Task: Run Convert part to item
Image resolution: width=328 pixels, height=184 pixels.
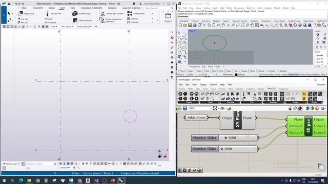Action: click(112, 14)
